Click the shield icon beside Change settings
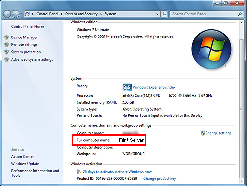This screenshot has width=247, height=186. (x=203, y=133)
